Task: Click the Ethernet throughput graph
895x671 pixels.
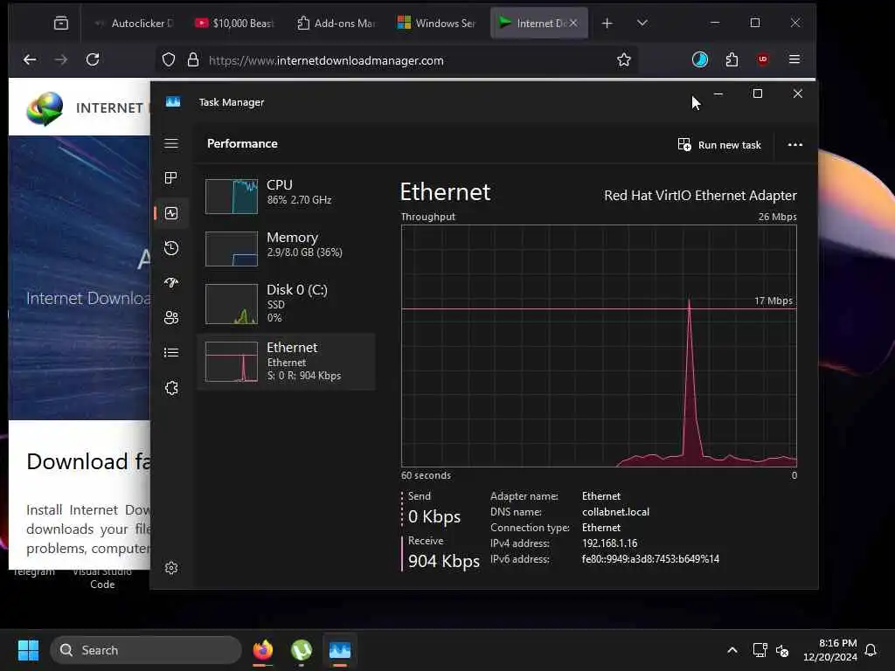Action: [599, 346]
